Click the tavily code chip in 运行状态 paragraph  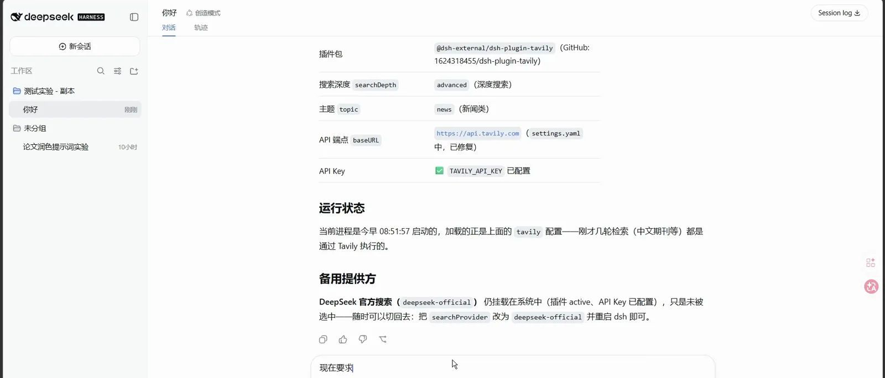pyautogui.click(x=528, y=232)
